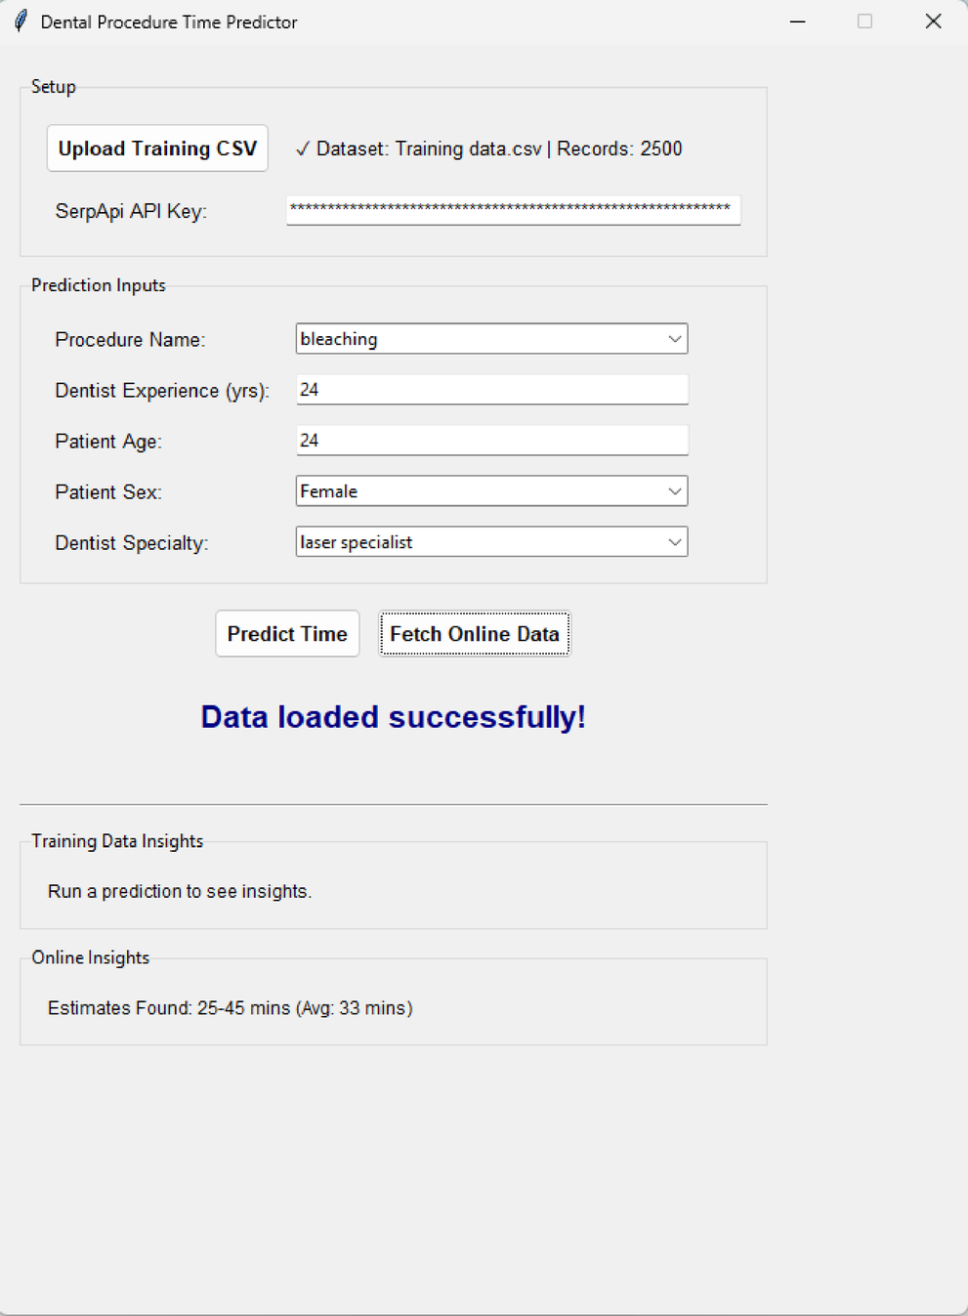Click the feather app icon in title bar

click(21, 21)
